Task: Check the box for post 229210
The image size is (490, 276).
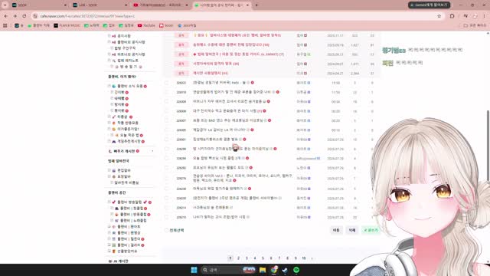Action: click(x=166, y=217)
